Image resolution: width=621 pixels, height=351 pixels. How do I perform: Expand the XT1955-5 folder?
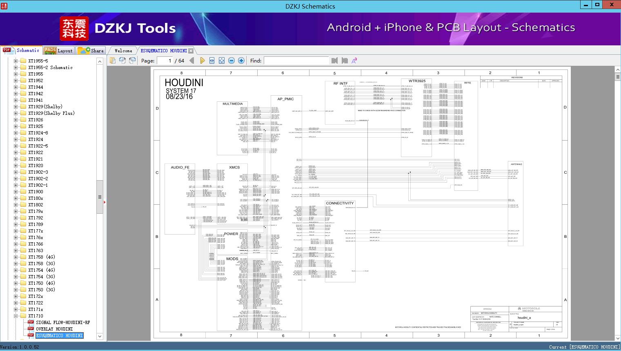pos(16,61)
